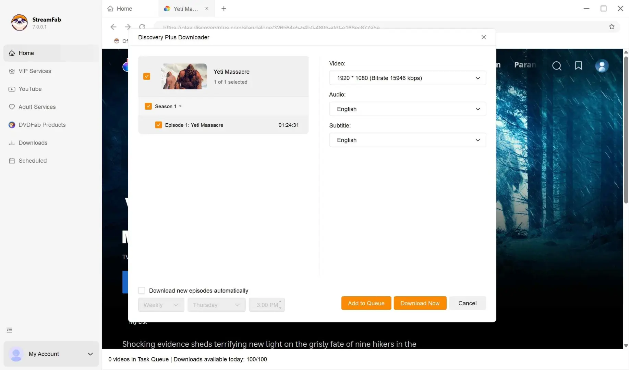The height and width of the screenshot is (370, 629).
Task: Open the Thursday day dropdown
Action: (216, 305)
